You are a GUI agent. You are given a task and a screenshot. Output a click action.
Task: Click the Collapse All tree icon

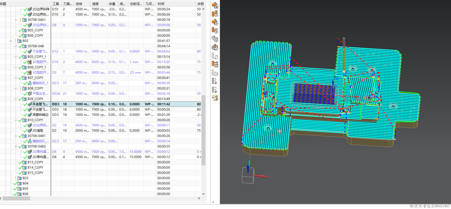(x=215, y=89)
